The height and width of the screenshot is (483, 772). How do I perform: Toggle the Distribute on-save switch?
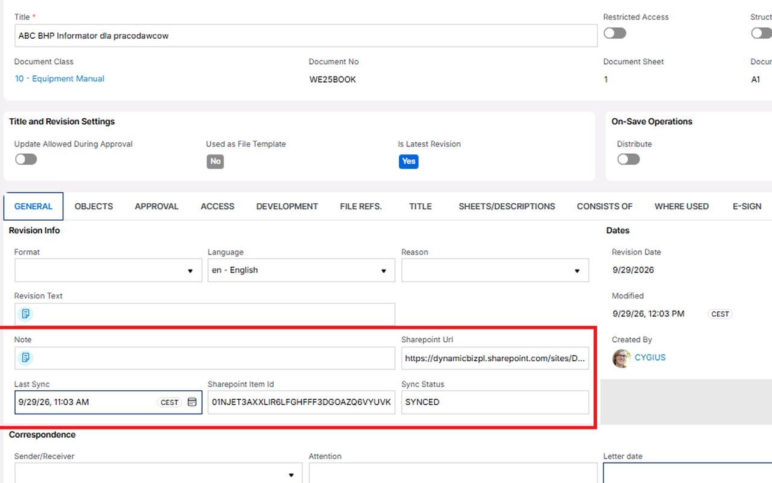(628, 159)
